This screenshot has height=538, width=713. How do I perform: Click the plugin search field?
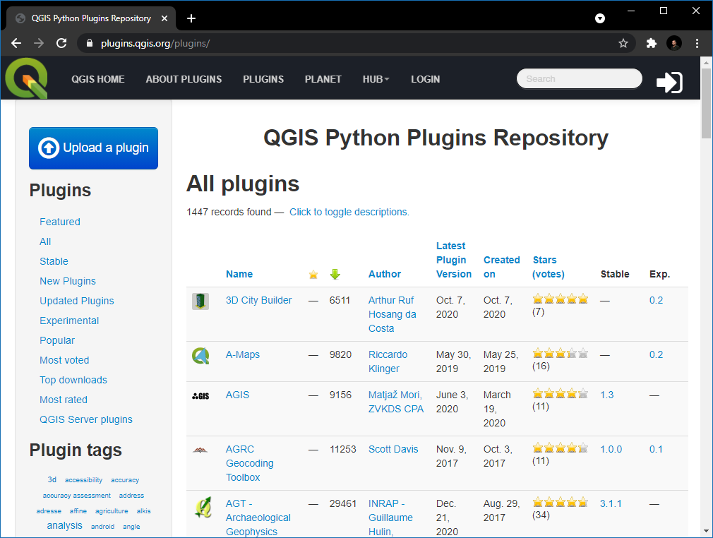[x=579, y=79]
